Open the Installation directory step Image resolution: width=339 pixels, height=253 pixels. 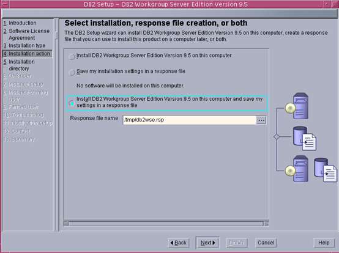coord(19,65)
